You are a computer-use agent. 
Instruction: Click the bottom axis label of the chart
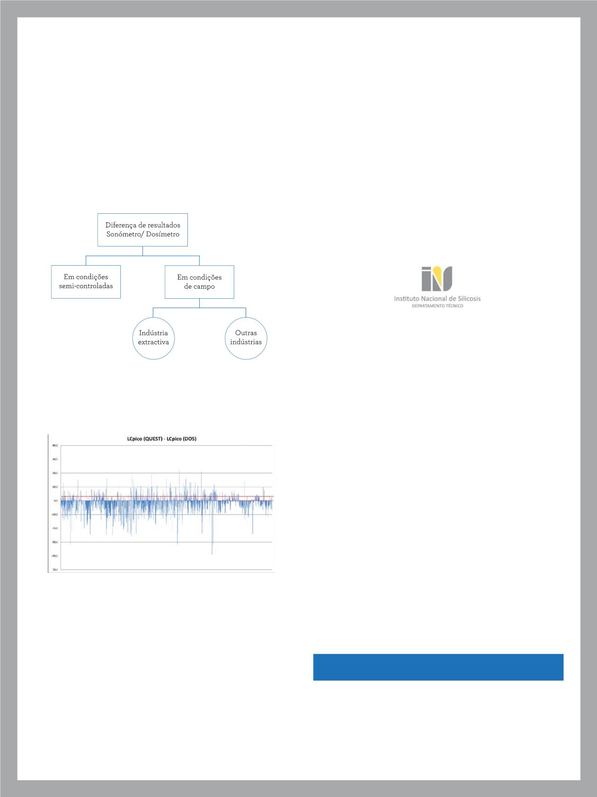click(54, 570)
